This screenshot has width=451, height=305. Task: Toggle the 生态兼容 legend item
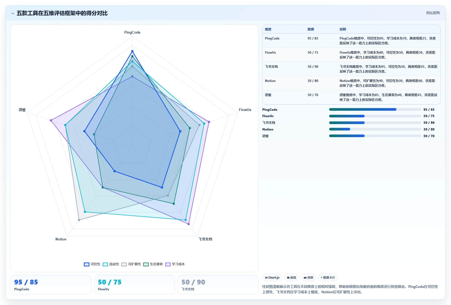pyautogui.click(x=153, y=264)
